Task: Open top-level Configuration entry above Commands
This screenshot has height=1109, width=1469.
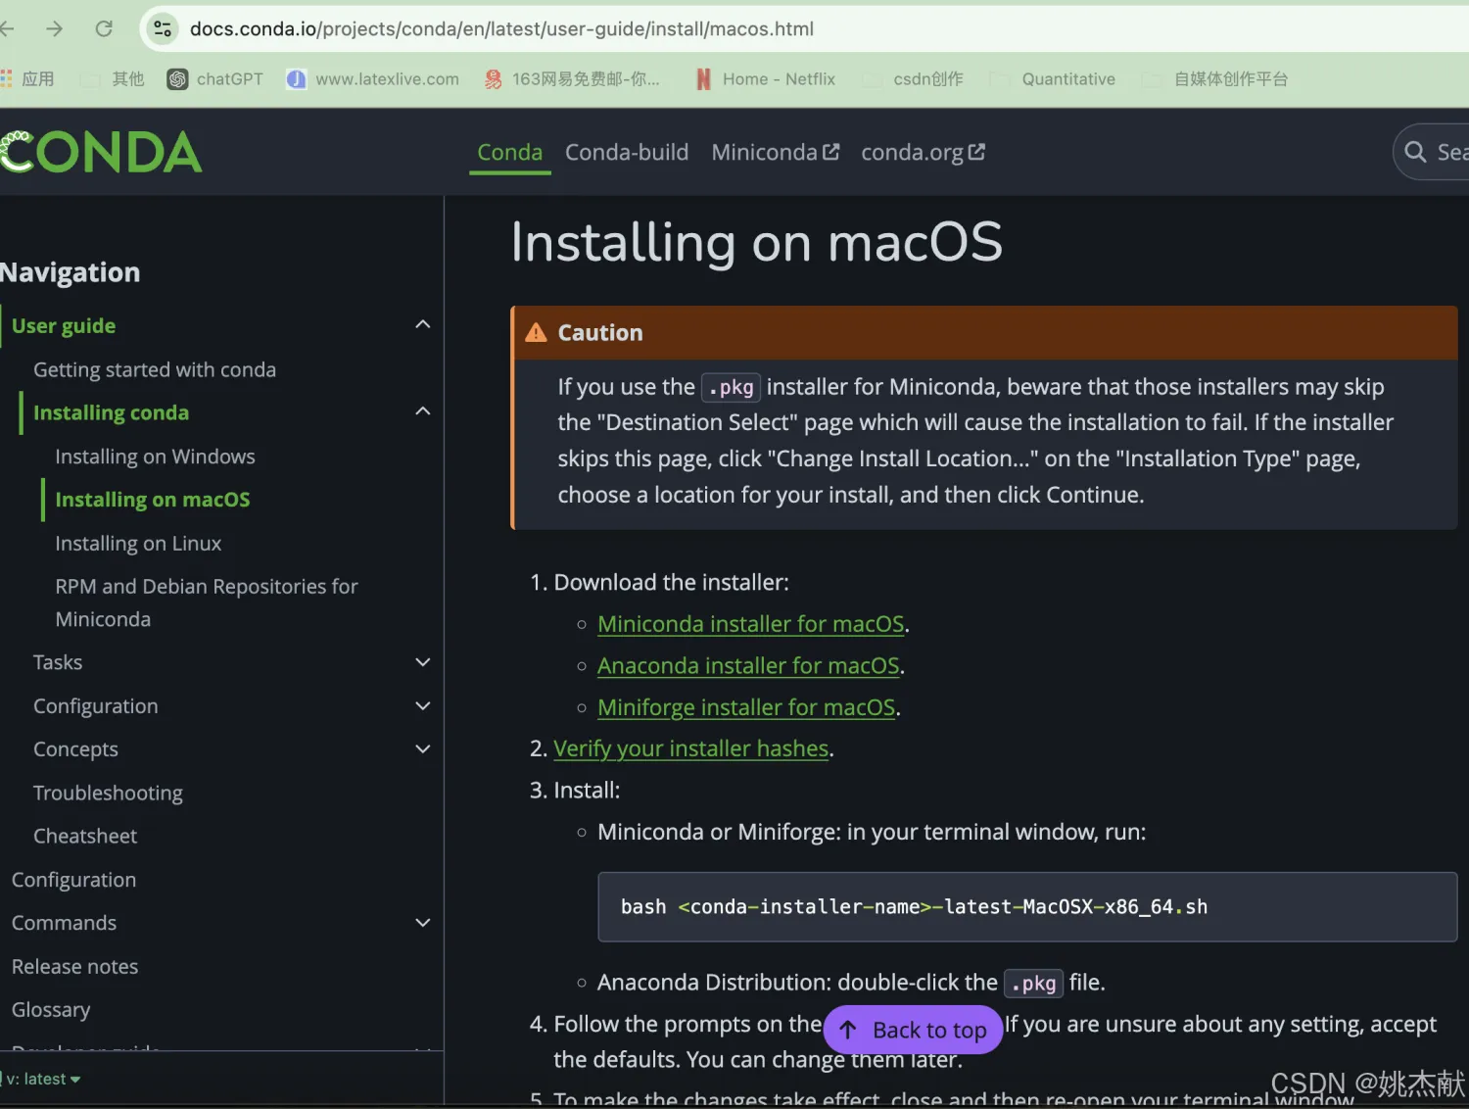Action: (73, 880)
